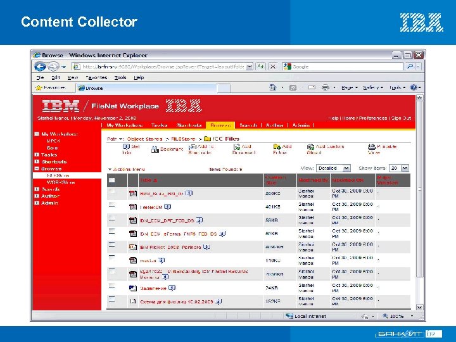This screenshot has width=456, height=342.
Task: Select WORKStore in the sidebar tree
Action: 61,182
